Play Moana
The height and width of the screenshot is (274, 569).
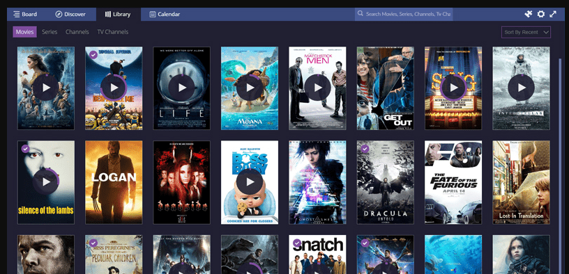click(x=250, y=88)
